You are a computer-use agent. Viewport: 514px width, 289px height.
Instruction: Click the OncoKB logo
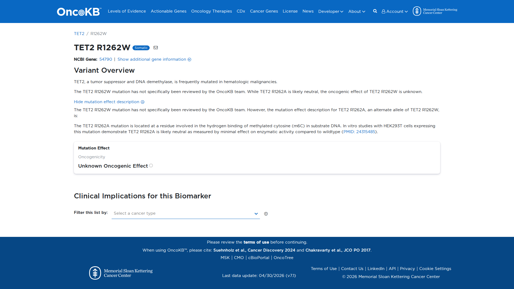79,11
